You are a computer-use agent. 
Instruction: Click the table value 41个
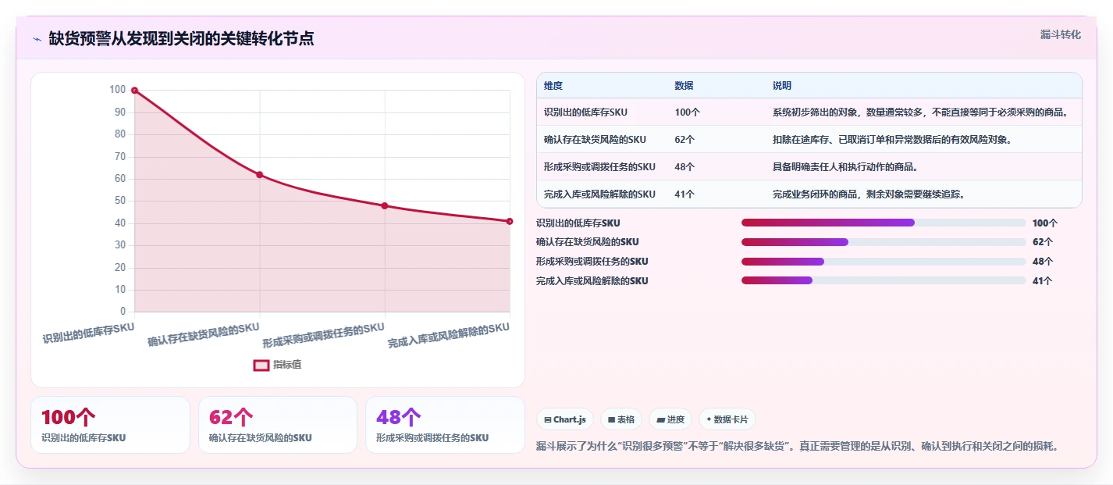pos(685,194)
